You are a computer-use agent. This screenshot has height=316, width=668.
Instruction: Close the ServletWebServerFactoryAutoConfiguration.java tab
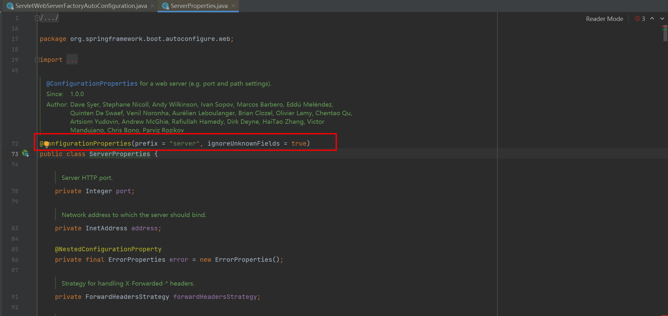point(152,6)
